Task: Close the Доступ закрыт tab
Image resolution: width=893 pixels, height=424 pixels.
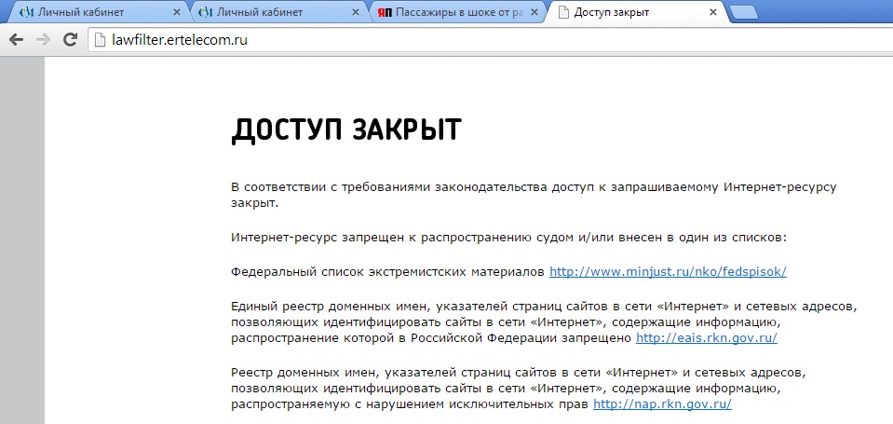Action: (713, 12)
